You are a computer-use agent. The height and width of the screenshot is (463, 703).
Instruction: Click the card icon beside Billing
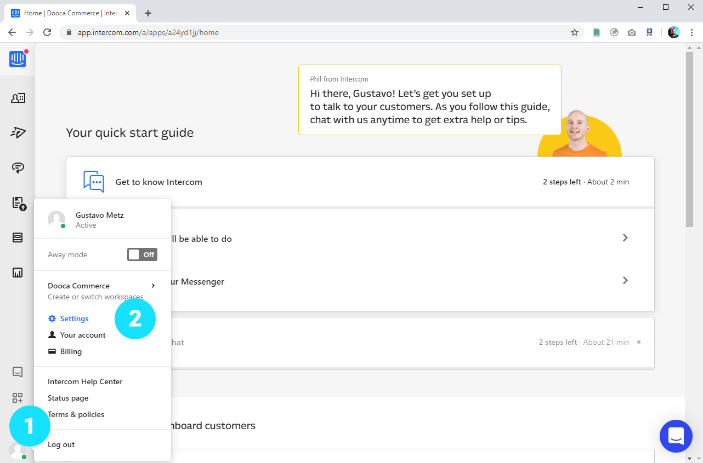click(x=52, y=351)
